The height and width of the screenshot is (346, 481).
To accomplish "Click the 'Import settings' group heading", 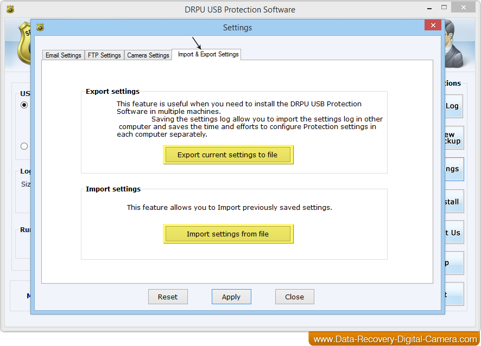I will (x=113, y=189).
